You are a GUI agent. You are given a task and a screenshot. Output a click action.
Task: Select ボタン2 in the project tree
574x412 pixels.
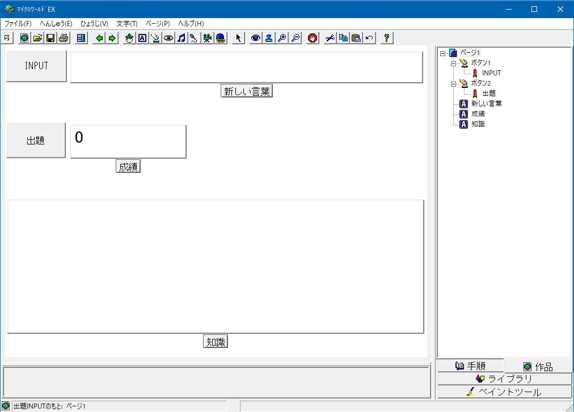click(x=480, y=83)
